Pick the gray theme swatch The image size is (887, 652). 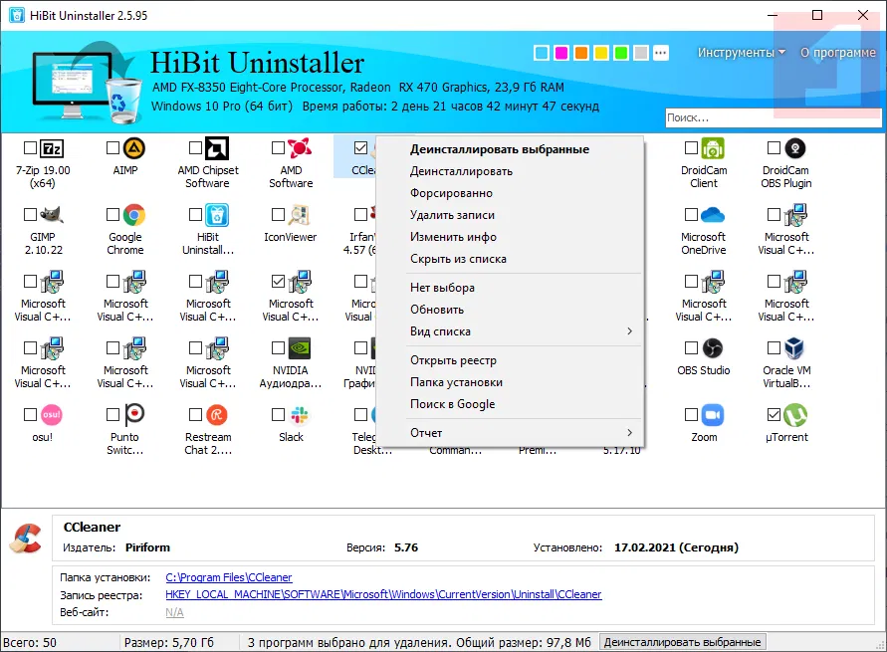[641, 53]
